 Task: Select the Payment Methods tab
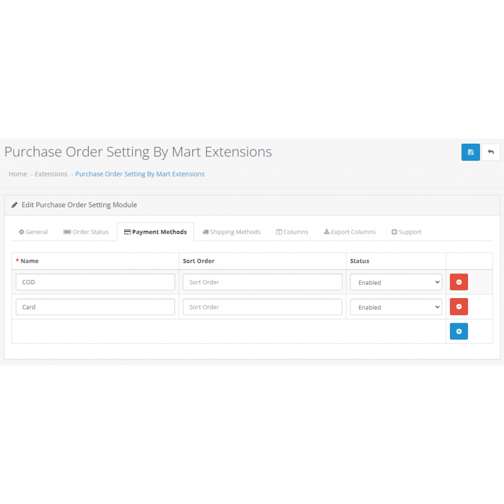pos(155,232)
